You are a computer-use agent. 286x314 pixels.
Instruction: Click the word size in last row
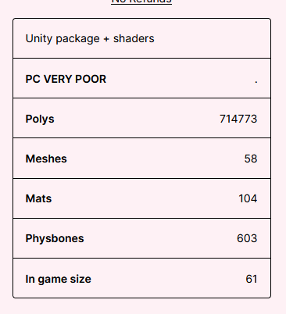click(x=80, y=279)
